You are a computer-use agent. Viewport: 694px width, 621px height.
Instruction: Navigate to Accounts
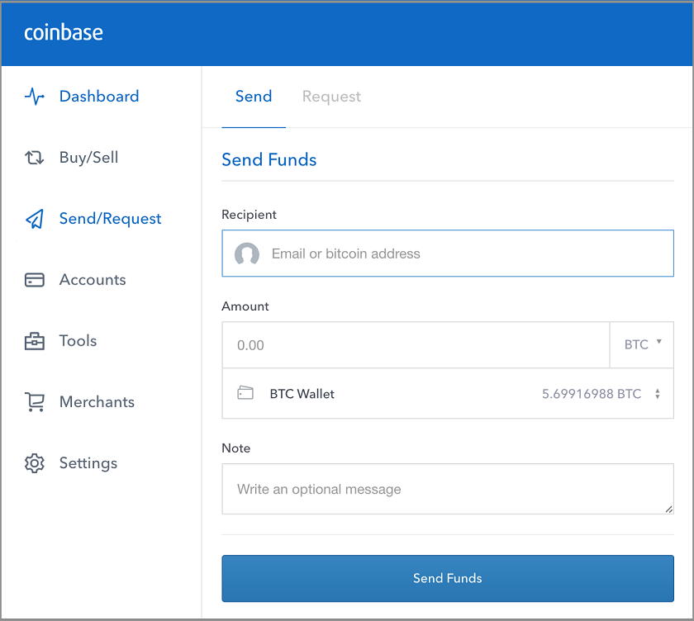pos(93,280)
